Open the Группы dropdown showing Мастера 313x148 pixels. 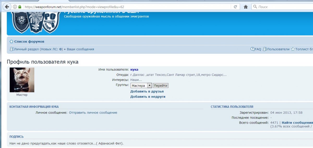[x=141, y=86]
